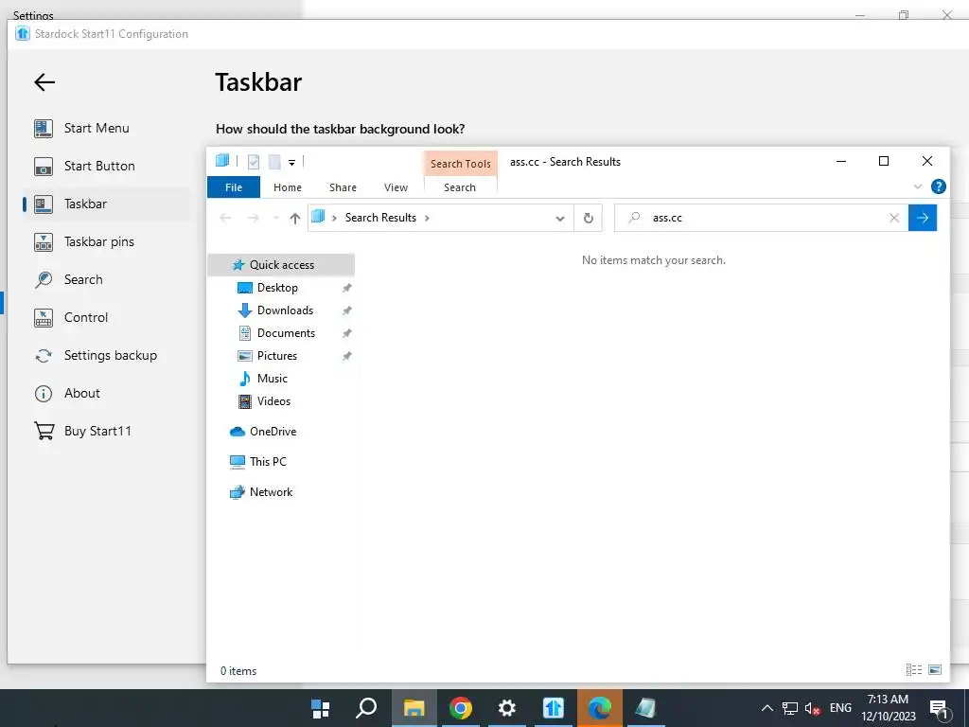This screenshot has height=727, width=969.
Task: Open Desktop folder in navigation pane
Action: [x=277, y=288]
